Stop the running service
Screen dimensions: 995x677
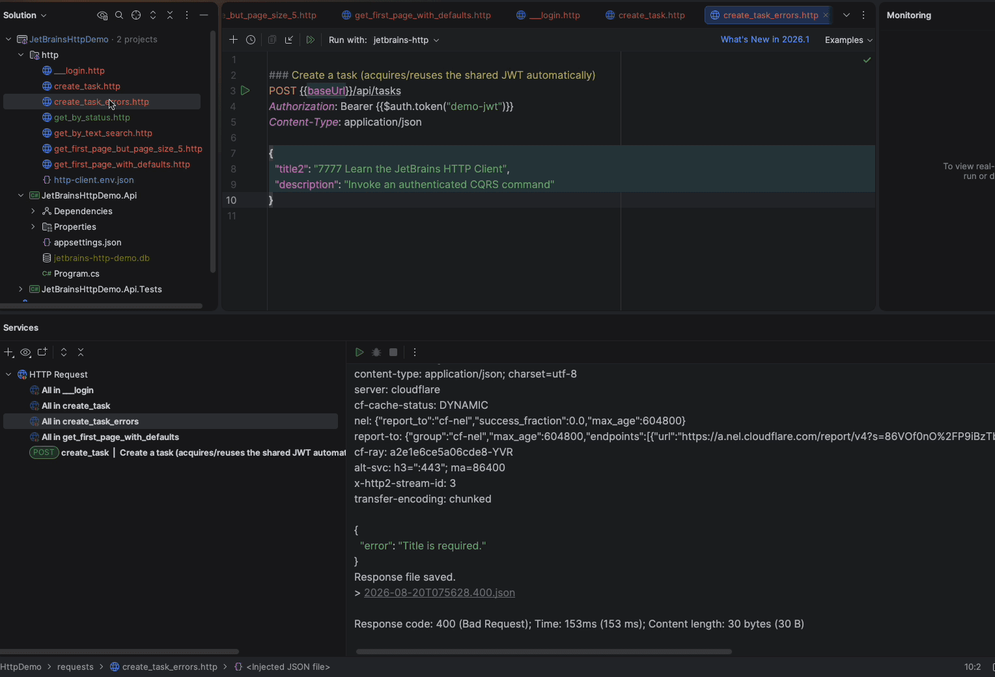[393, 352]
